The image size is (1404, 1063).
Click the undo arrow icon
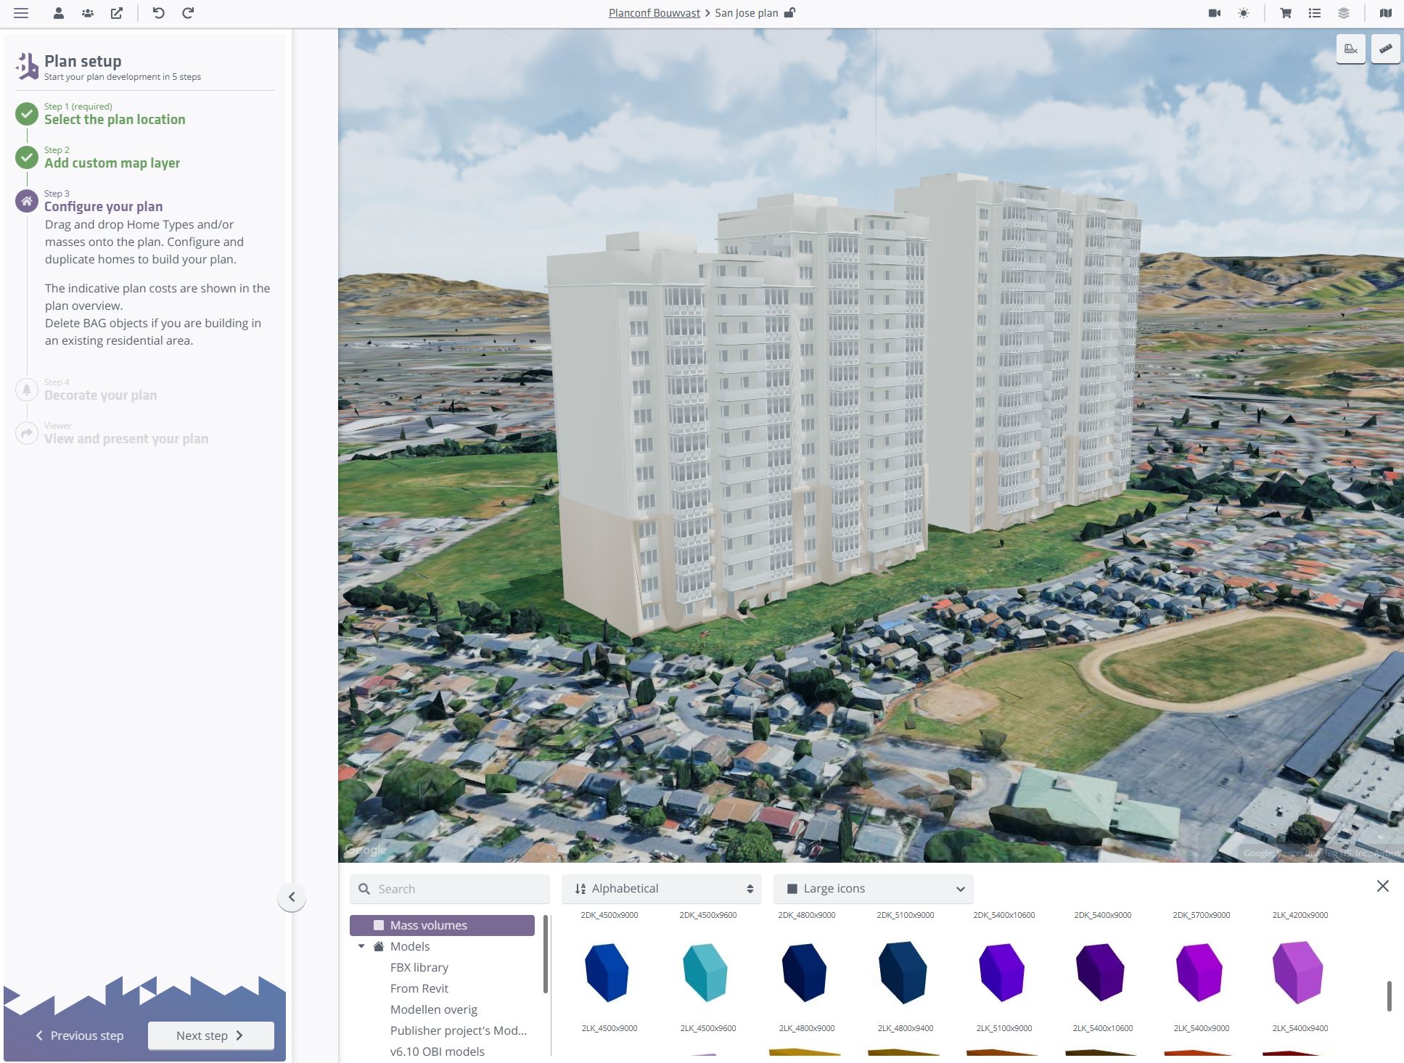click(158, 13)
